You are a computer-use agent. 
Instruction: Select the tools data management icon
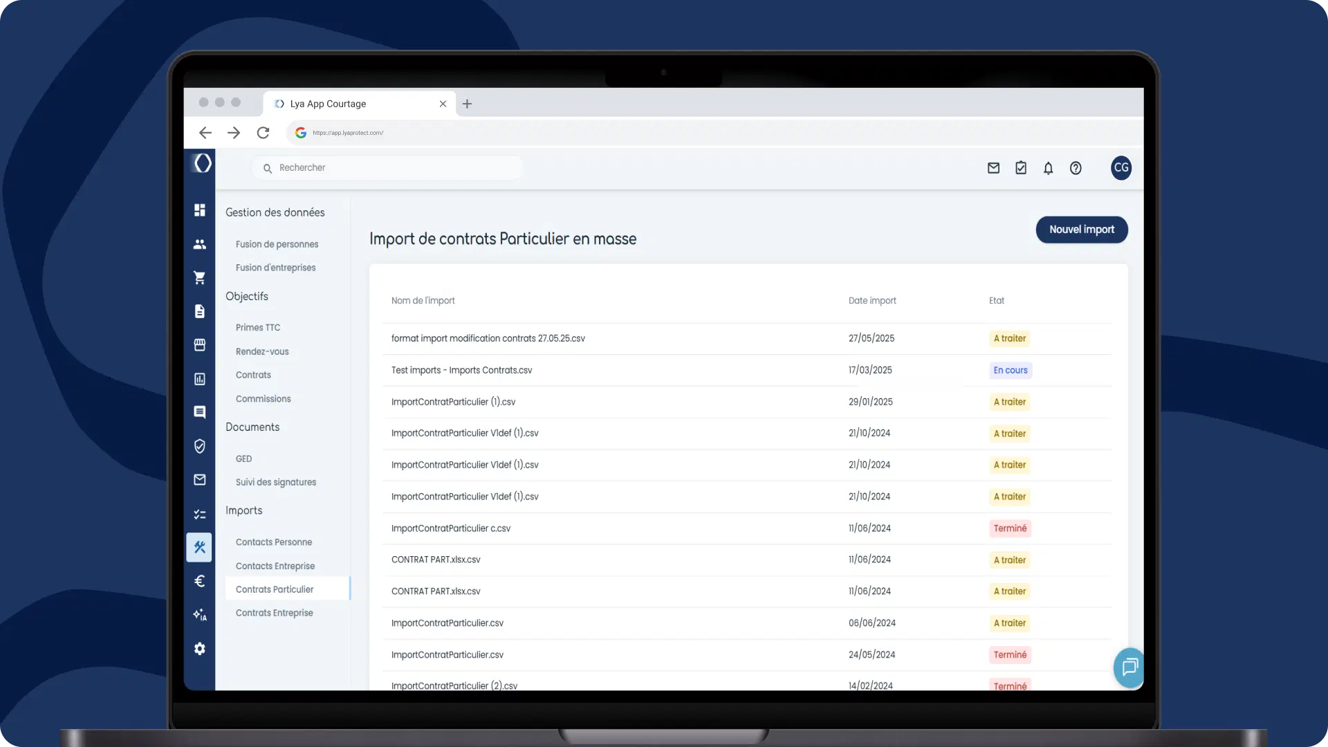(199, 547)
